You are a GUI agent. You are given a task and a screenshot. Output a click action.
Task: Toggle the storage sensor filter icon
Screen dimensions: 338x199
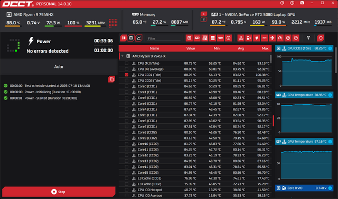click(213, 38)
